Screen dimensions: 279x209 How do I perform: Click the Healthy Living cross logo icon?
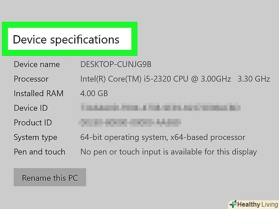tap(233, 204)
